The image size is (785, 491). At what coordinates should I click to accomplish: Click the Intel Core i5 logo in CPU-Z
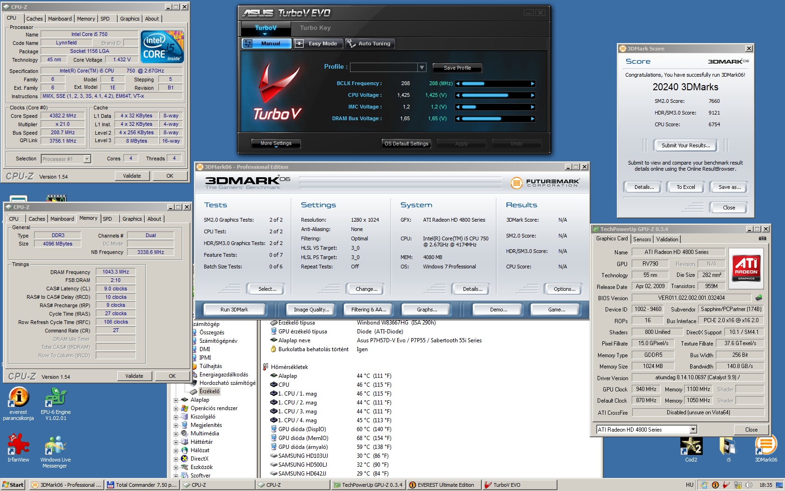pos(162,47)
